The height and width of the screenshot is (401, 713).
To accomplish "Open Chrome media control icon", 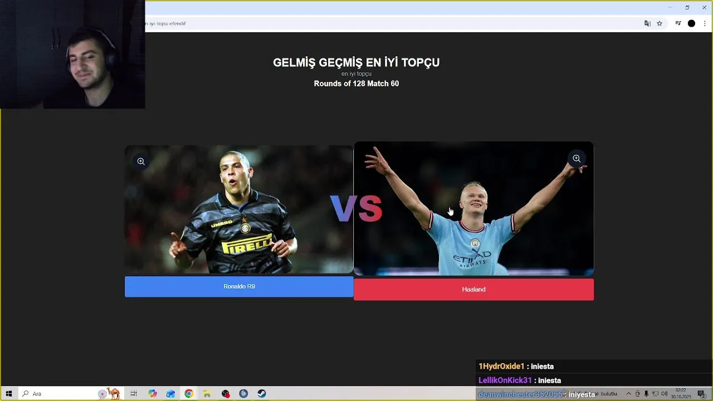I will pos(678,23).
